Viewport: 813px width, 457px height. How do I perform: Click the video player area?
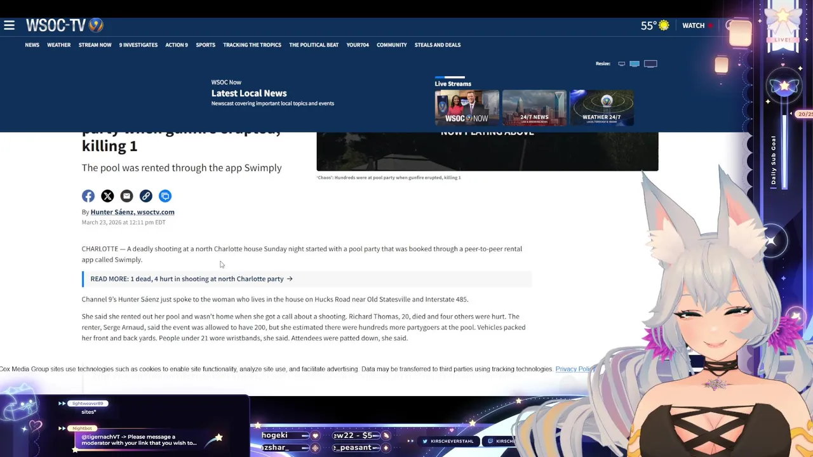click(487, 151)
